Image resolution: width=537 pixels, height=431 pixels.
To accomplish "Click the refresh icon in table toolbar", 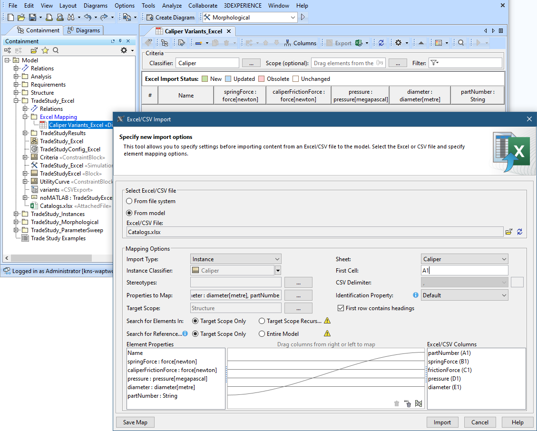I will (x=381, y=43).
